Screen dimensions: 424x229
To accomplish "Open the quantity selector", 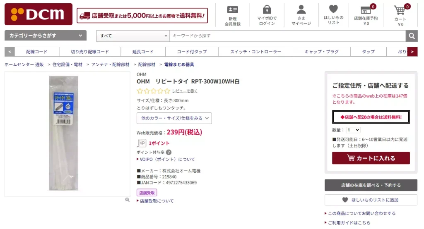I will (353, 130).
